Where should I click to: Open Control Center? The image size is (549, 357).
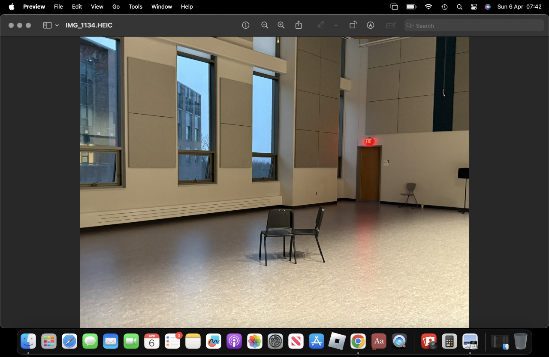pyautogui.click(x=474, y=6)
